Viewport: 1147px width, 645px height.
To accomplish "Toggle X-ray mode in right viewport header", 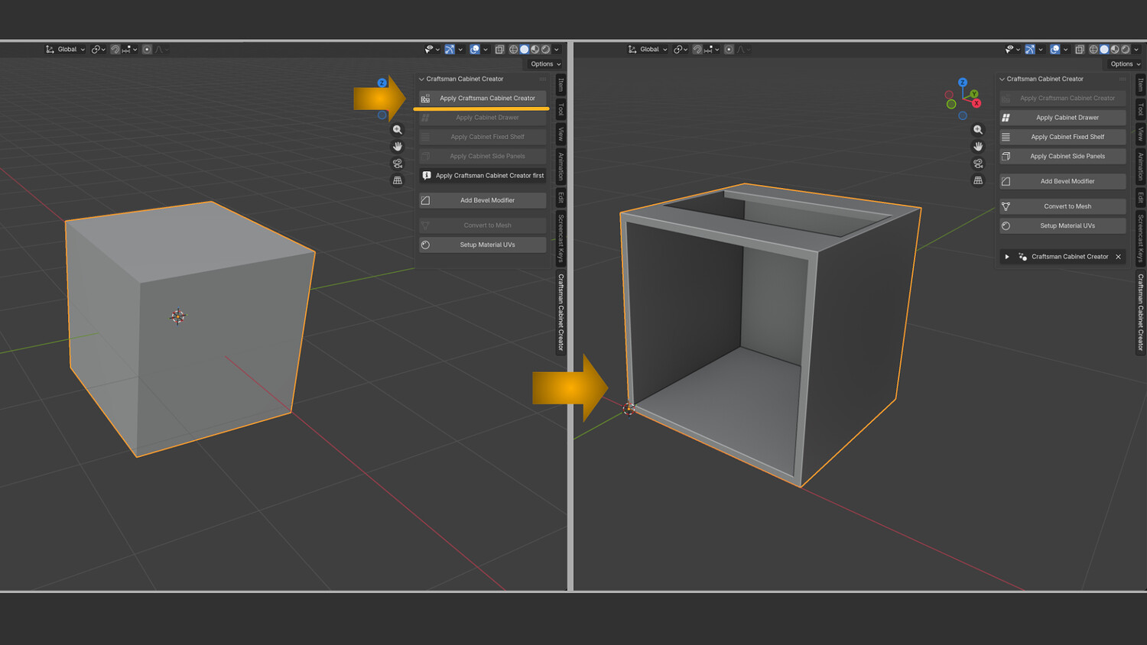I will pos(1080,50).
